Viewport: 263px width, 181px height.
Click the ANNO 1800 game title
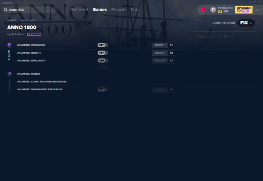click(22, 27)
